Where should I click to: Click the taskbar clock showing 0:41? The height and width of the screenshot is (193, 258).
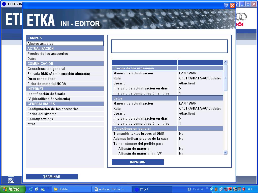pos(251,189)
